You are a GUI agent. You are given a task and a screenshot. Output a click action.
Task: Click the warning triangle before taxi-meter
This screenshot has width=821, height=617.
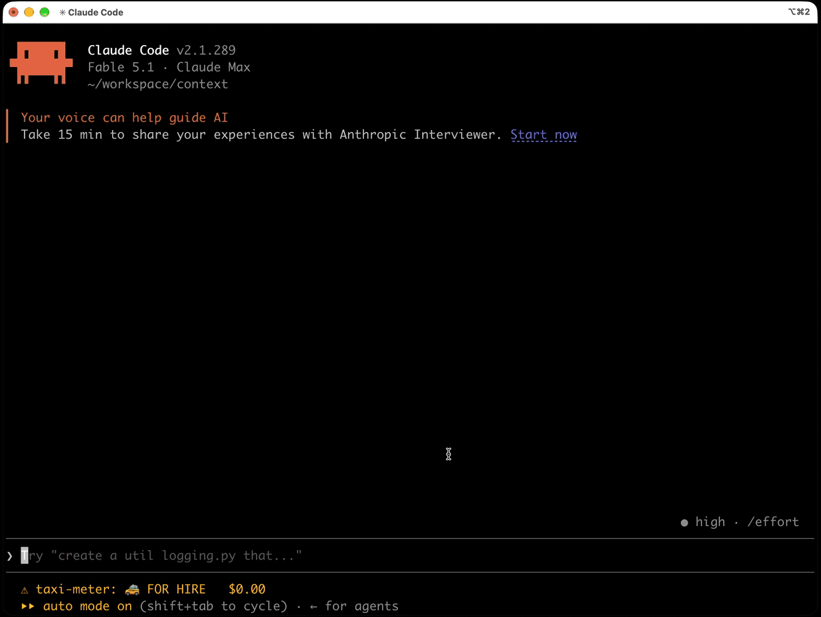[x=25, y=590]
